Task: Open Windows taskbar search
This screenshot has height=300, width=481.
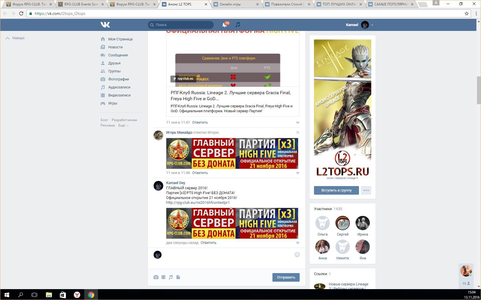Action: tap(21, 295)
